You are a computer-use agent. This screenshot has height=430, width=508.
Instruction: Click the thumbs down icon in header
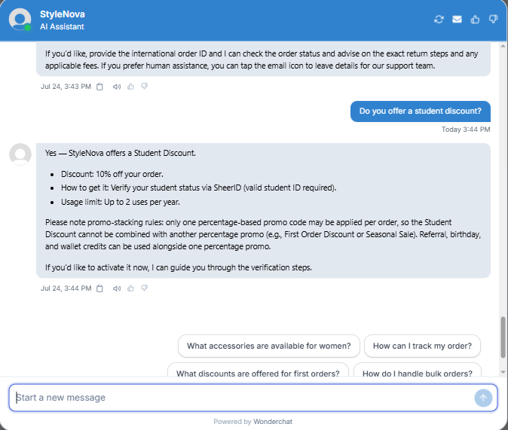493,20
